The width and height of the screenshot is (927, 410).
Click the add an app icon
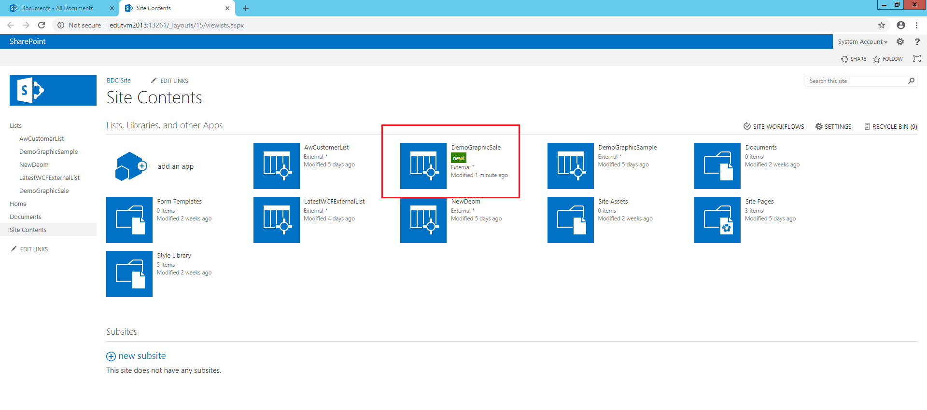pos(131,166)
